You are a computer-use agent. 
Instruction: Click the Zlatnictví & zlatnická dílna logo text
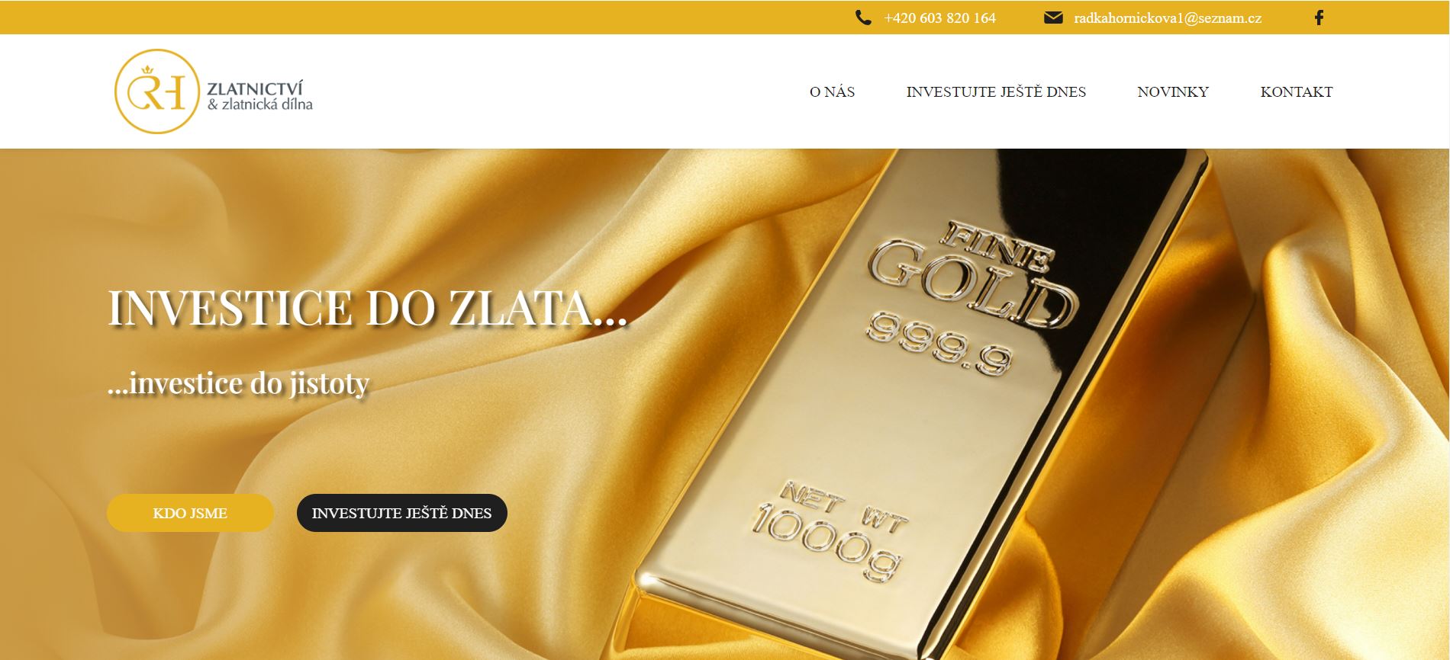[259, 96]
